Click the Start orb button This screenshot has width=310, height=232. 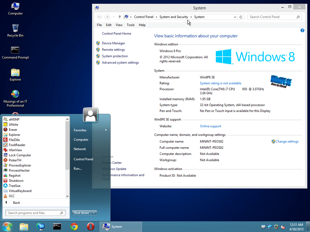click(x=7, y=227)
